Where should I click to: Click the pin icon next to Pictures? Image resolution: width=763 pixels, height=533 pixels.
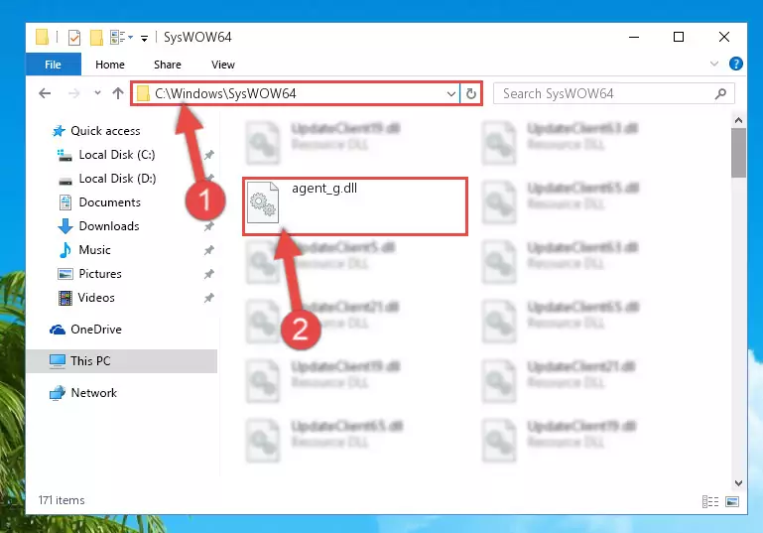[x=208, y=274]
